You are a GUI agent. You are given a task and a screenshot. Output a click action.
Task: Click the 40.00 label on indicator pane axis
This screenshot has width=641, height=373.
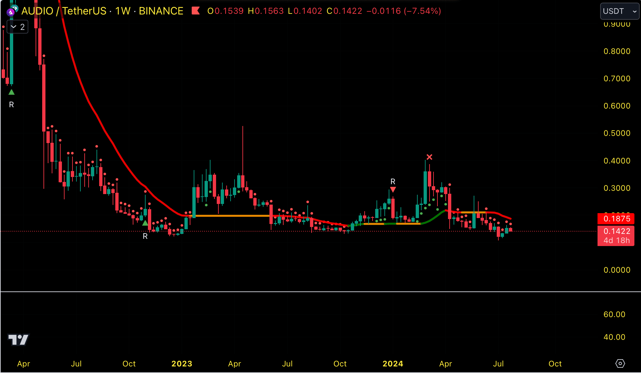tap(614, 337)
